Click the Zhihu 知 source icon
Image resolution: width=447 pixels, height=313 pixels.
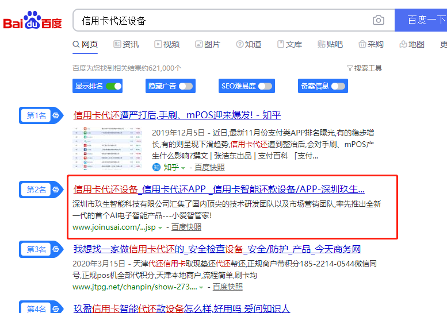pos(156,167)
